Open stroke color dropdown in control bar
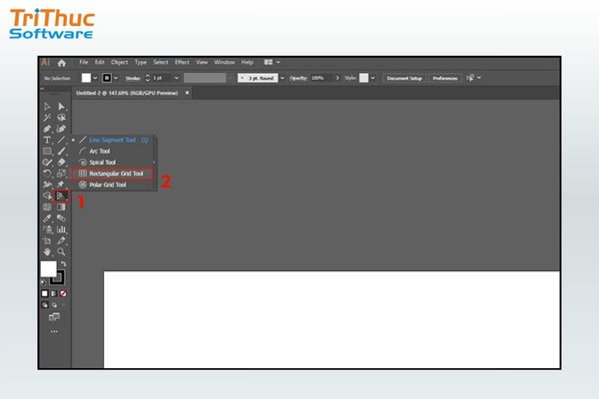The width and height of the screenshot is (599, 399). point(116,78)
